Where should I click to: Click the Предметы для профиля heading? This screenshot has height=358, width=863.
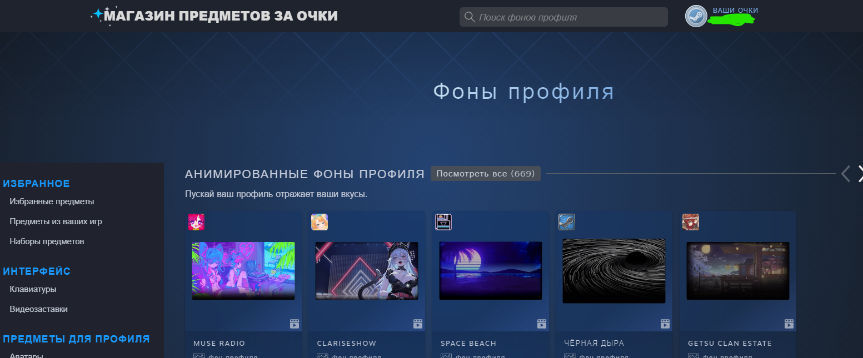pos(76,339)
